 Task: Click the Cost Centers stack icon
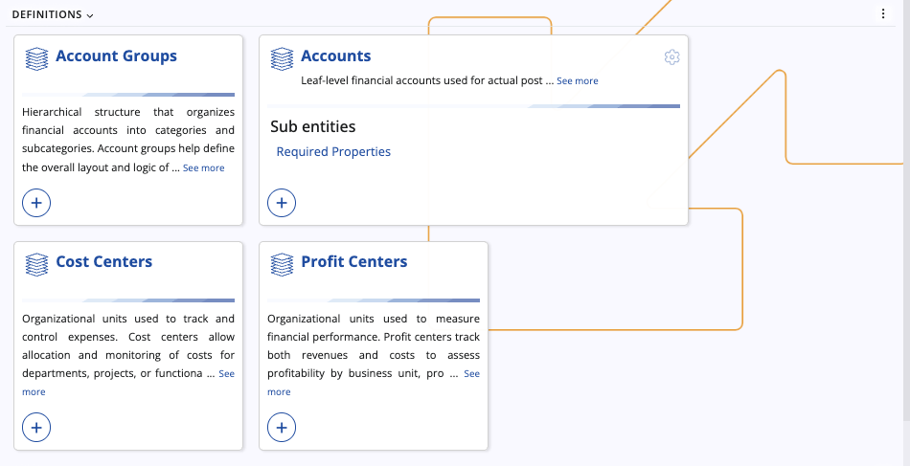[36, 264]
